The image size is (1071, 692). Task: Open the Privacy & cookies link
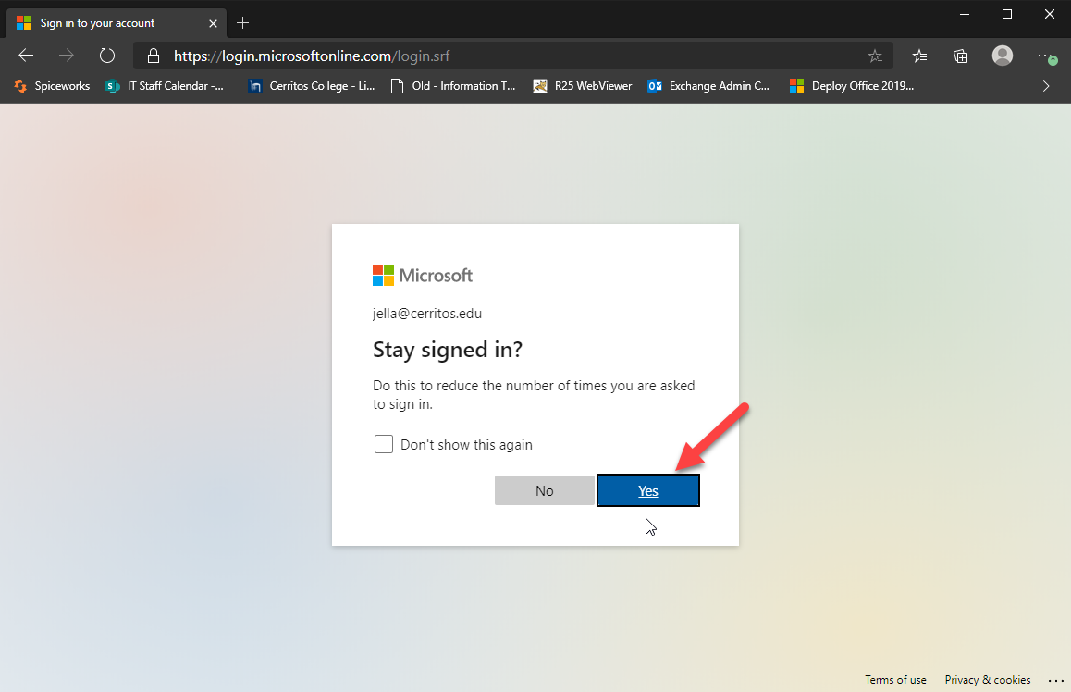click(x=988, y=680)
